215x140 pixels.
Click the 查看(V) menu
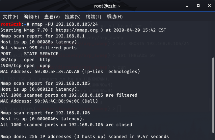coord(52,17)
